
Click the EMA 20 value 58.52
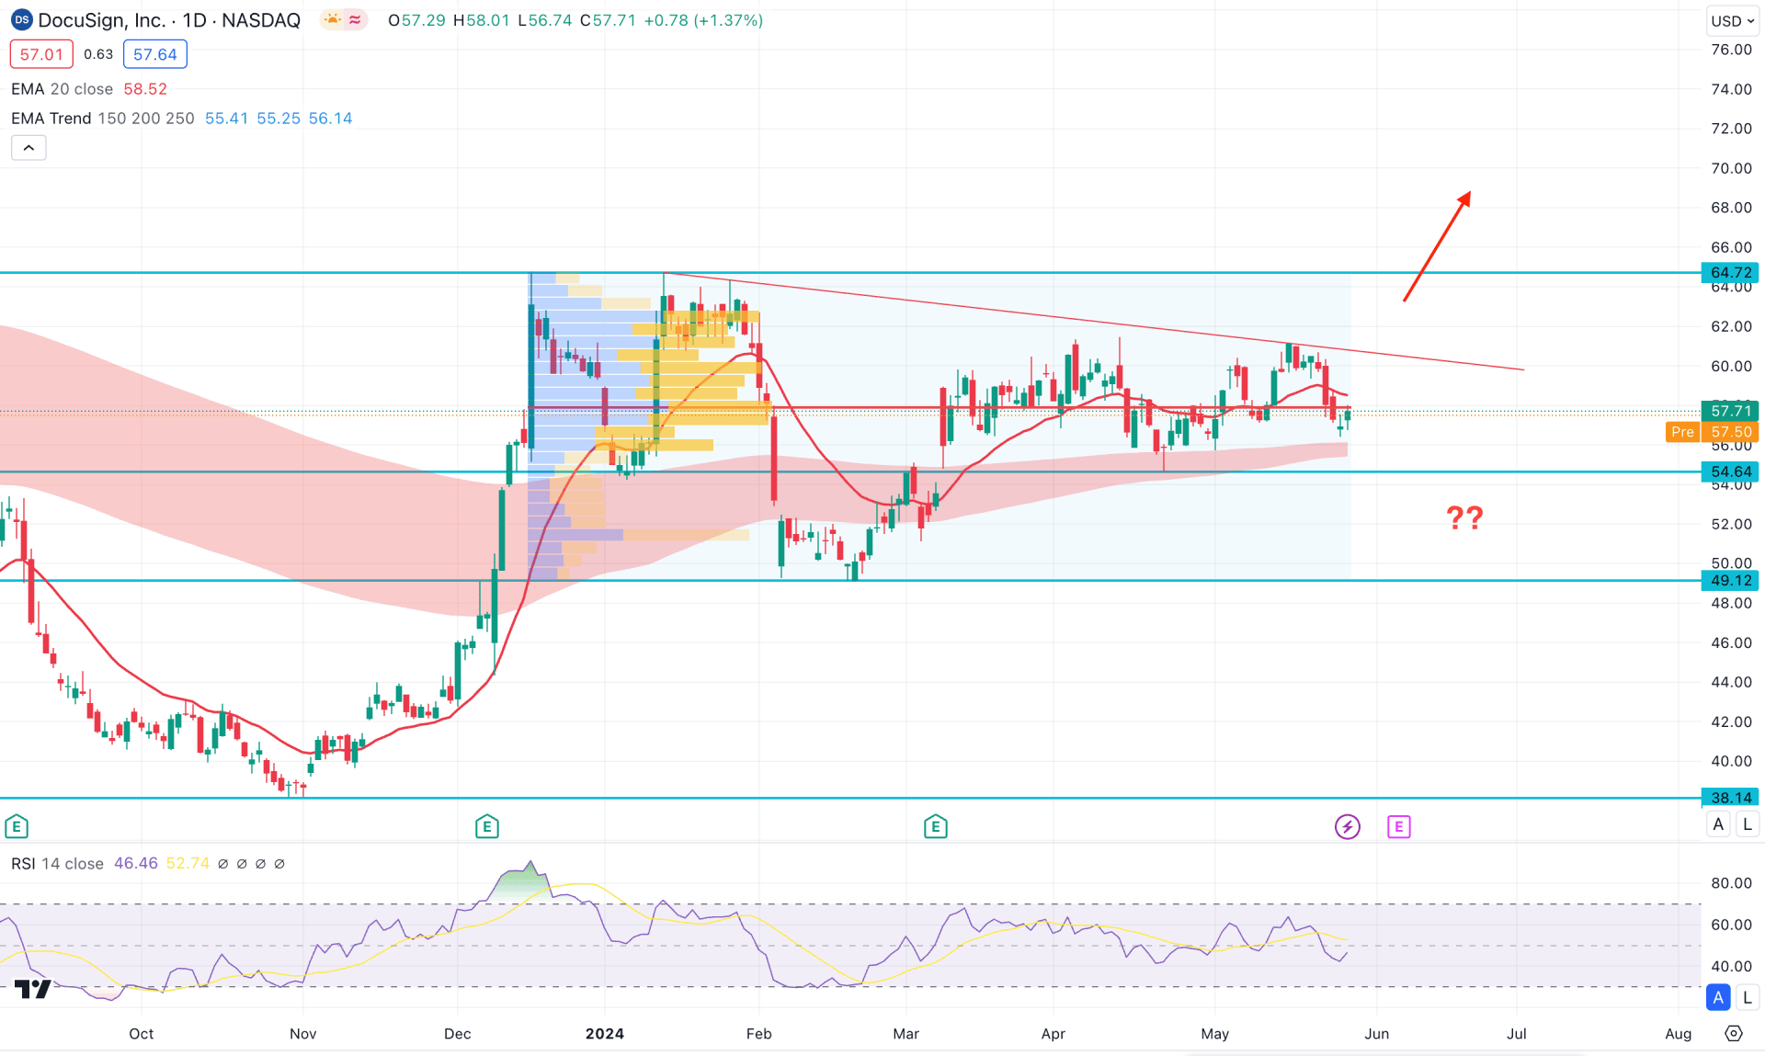[145, 89]
